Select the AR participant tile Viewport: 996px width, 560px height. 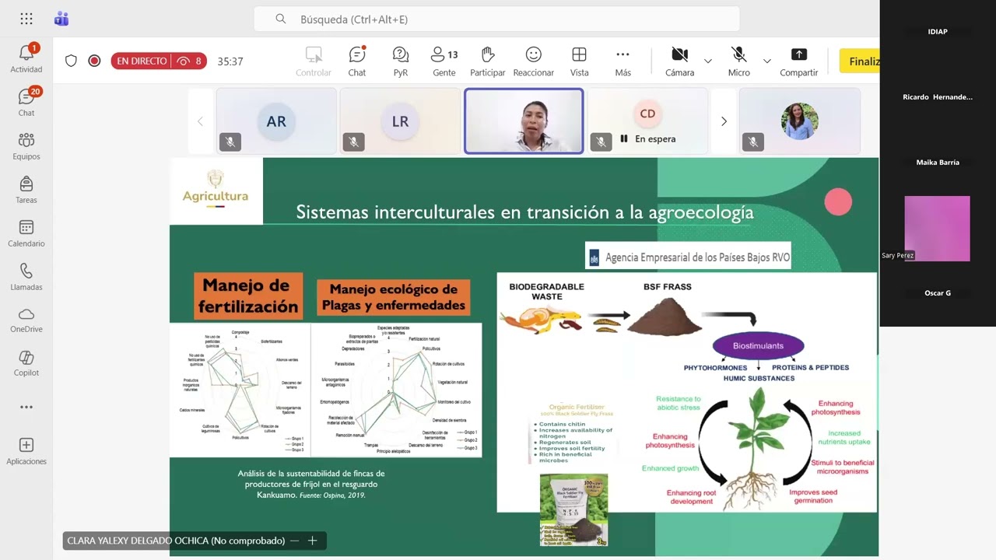click(276, 121)
